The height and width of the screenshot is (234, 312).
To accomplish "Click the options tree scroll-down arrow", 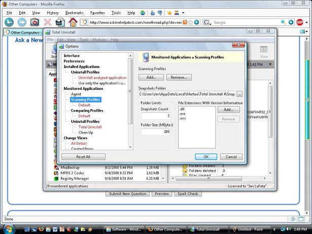I will (130, 147).
